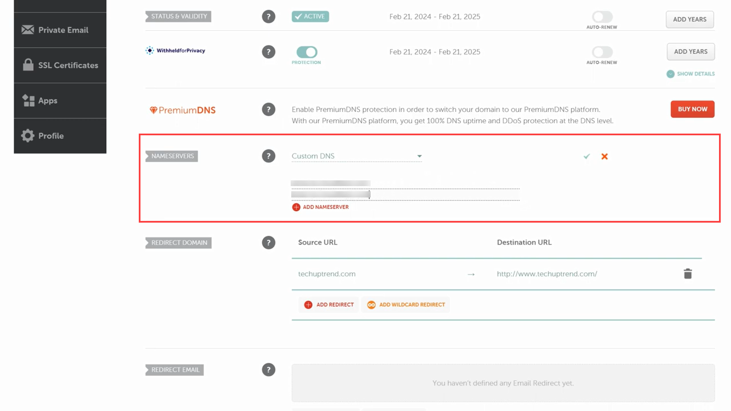Delete the techuptrend.com redirect
This screenshot has height=411, width=731.
(x=688, y=274)
